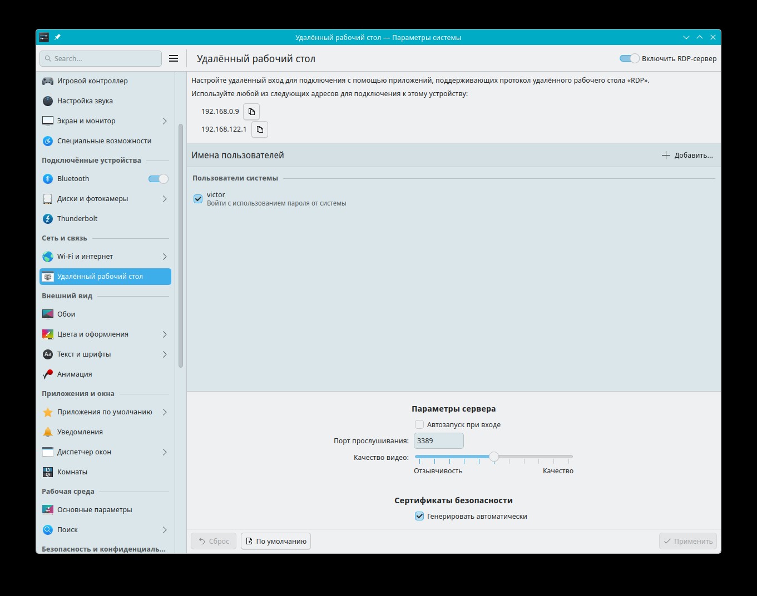Click the Добавить... button
The width and height of the screenshot is (757, 596).
(x=687, y=156)
